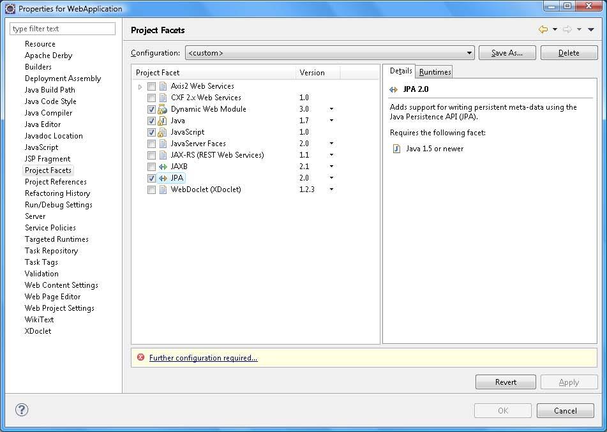Click the Apply button
Screen dimensions: 607x432
coord(569,382)
